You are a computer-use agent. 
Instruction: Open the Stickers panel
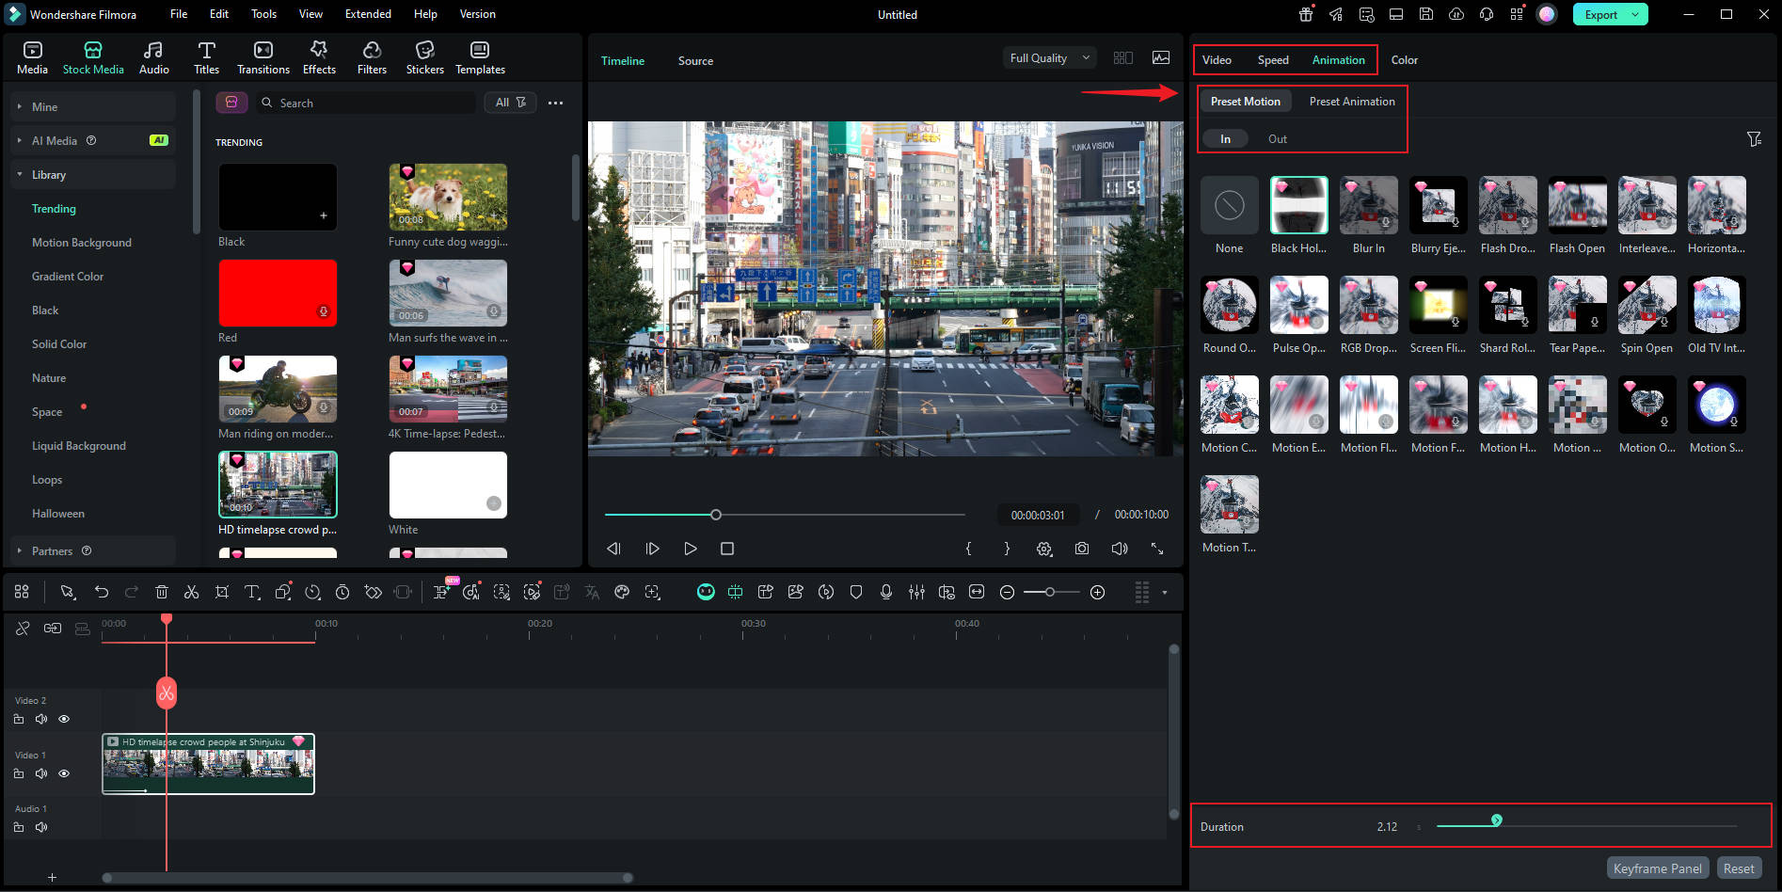(x=424, y=58)
